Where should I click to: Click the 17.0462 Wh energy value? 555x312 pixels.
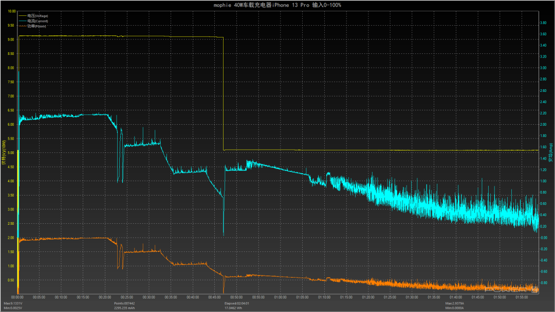(233, 308)
